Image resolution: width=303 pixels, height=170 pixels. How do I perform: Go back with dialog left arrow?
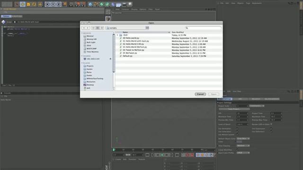[84, 28]
